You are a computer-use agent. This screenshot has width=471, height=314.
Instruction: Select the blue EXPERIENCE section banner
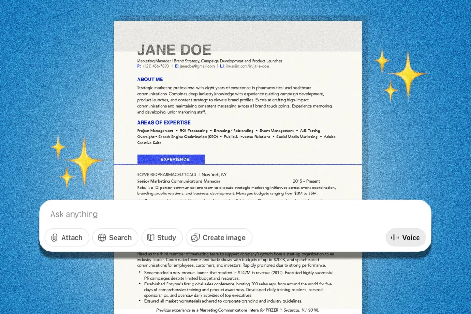(171, 159)
